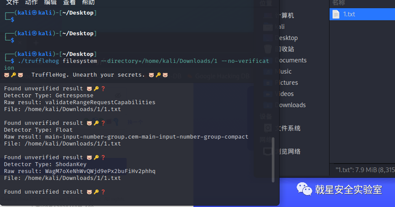Click the 名称 column header

[x=338, y=3]
